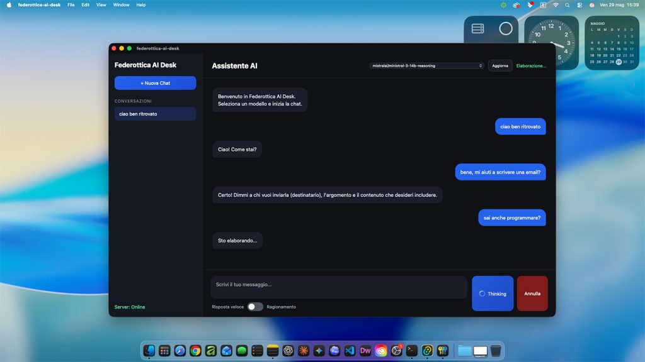Click the Siri icon in the menu bar
This screenshot has width=645, height=362.
point(591,5)
